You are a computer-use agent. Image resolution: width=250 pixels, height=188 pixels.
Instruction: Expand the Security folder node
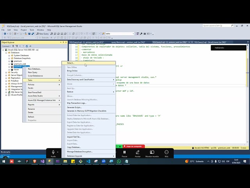[x=6, y=72]
